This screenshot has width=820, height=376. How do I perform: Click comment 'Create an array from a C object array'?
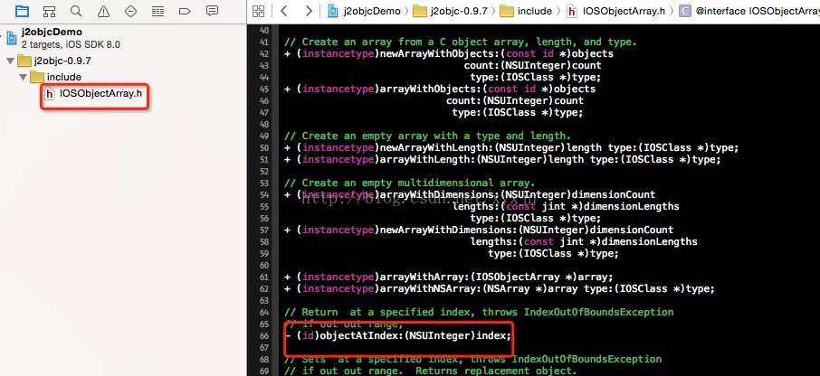tap(461, 42)
